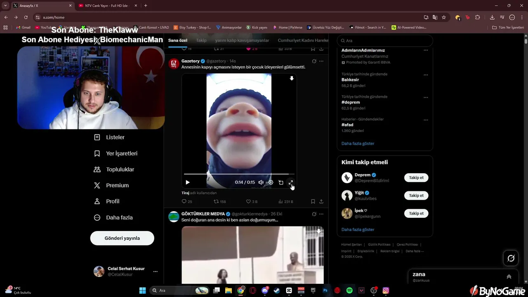Open Chrome extensions puzzle icon

point(478,17)
